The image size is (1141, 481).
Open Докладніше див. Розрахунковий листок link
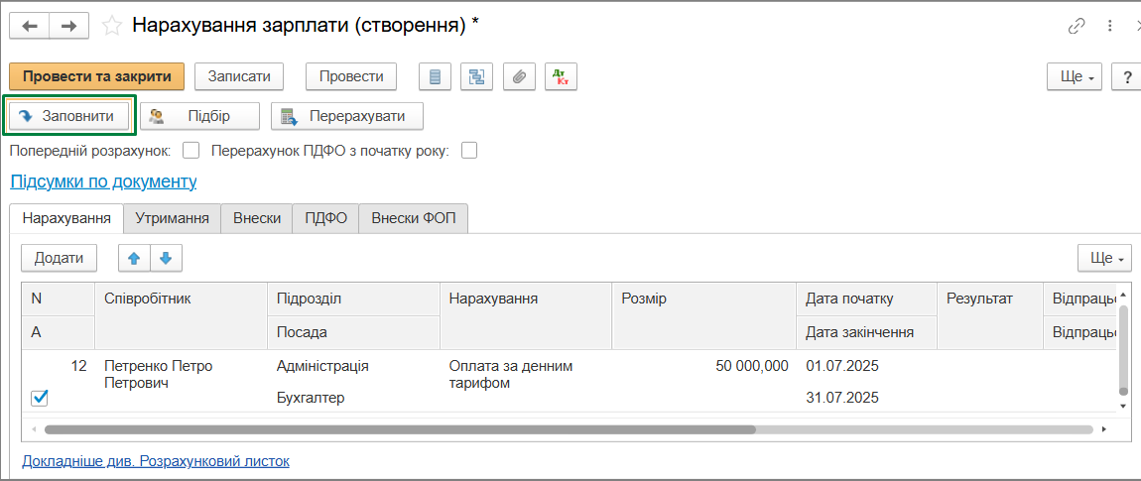click(156, 461)
